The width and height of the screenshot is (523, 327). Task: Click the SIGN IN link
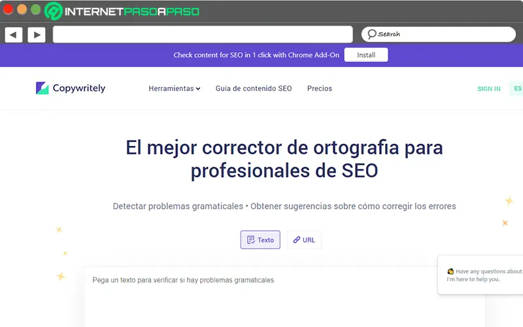click(x=488, y=89)
